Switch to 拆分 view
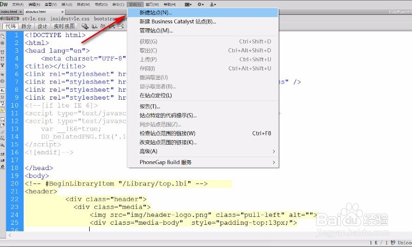This screenshot has width=412, height=247. (x=26, y=26)
